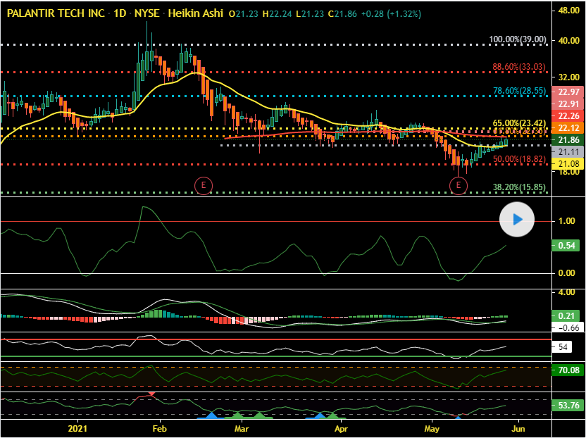Image resolution: width=586 pixels, height=438 pixels.
Task: Click the blue play button overlay
Action: (517, 220)
